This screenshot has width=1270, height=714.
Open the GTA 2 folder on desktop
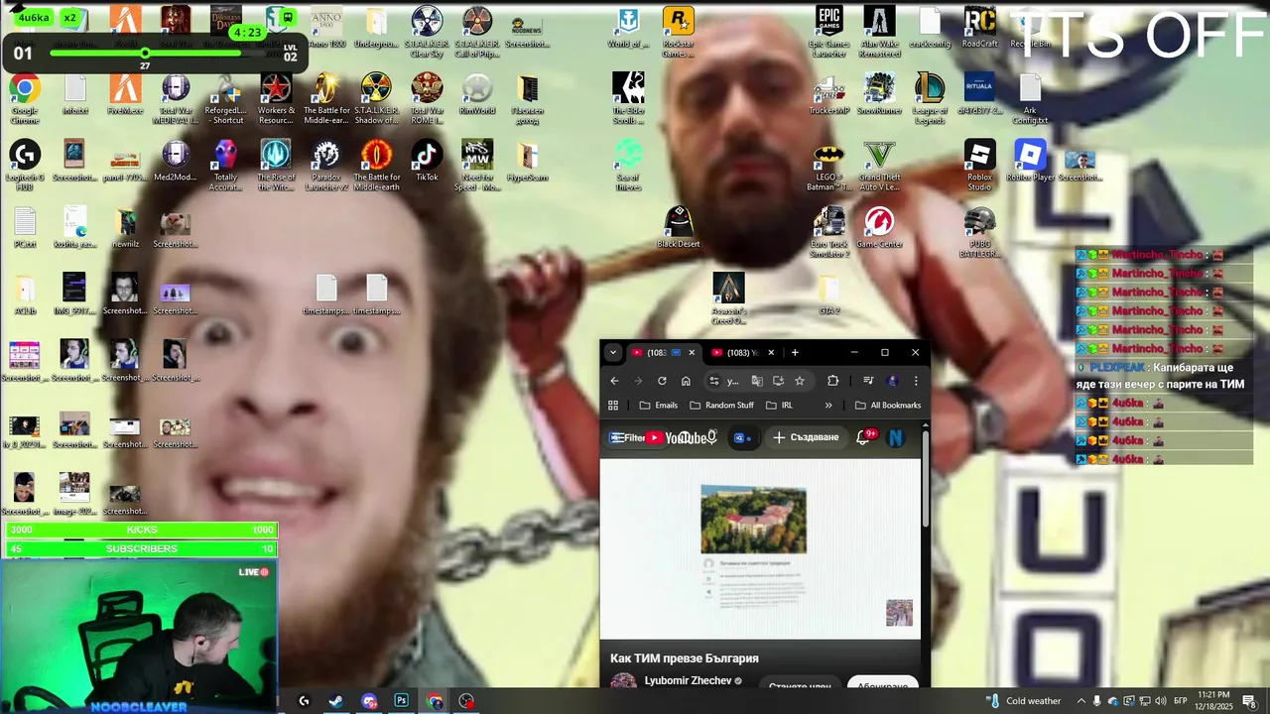[x=829, y=295]
